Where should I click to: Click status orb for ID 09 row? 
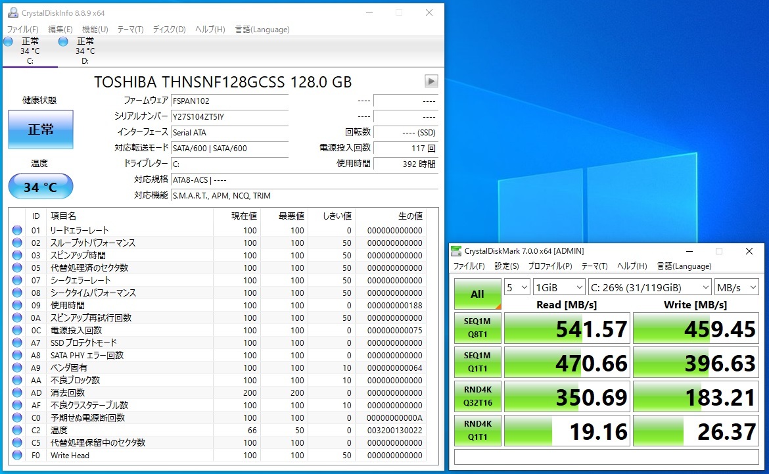17,305
